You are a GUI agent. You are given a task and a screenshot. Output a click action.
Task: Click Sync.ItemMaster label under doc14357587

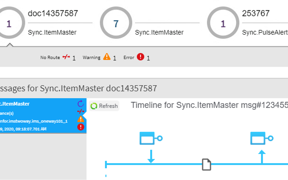pos(52,33)
